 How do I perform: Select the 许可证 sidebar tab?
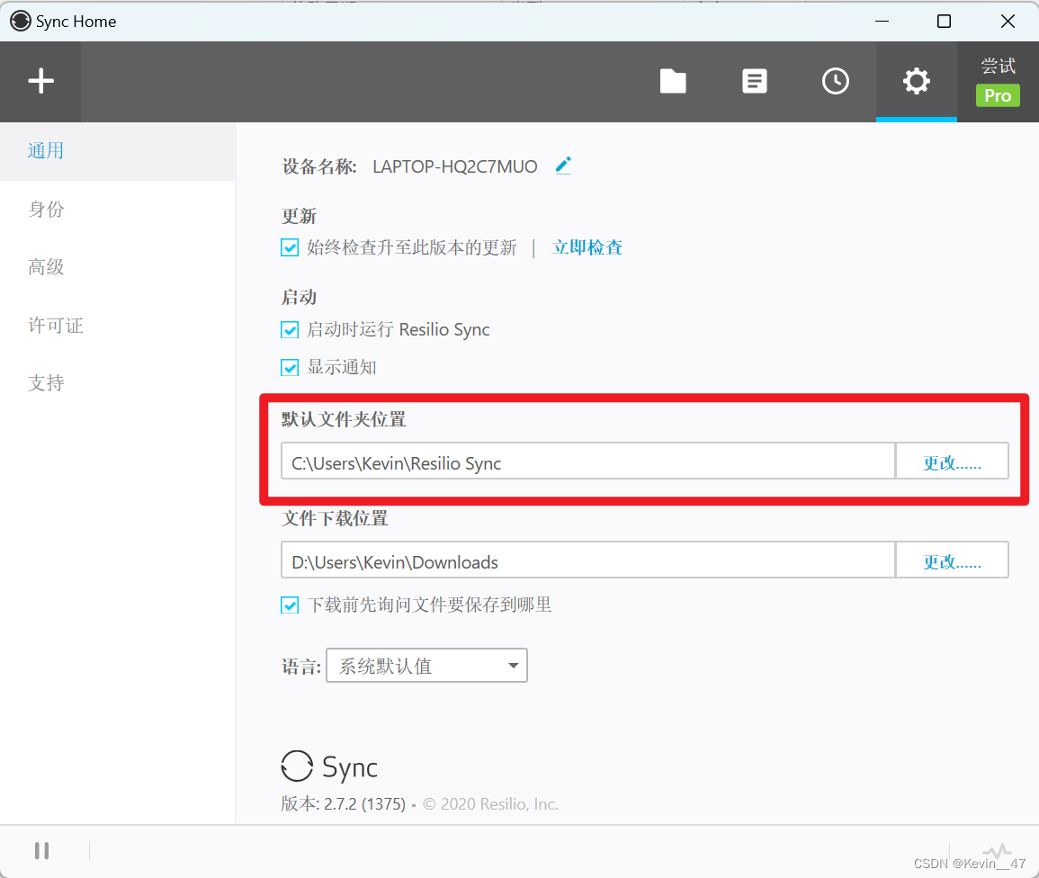[x=56, y=326]
